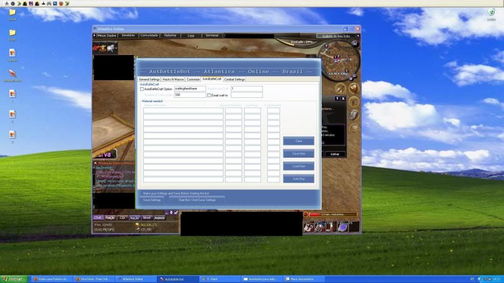Toggle the Email craft to checkbox
504x283 pixels.
click(209, 95)
